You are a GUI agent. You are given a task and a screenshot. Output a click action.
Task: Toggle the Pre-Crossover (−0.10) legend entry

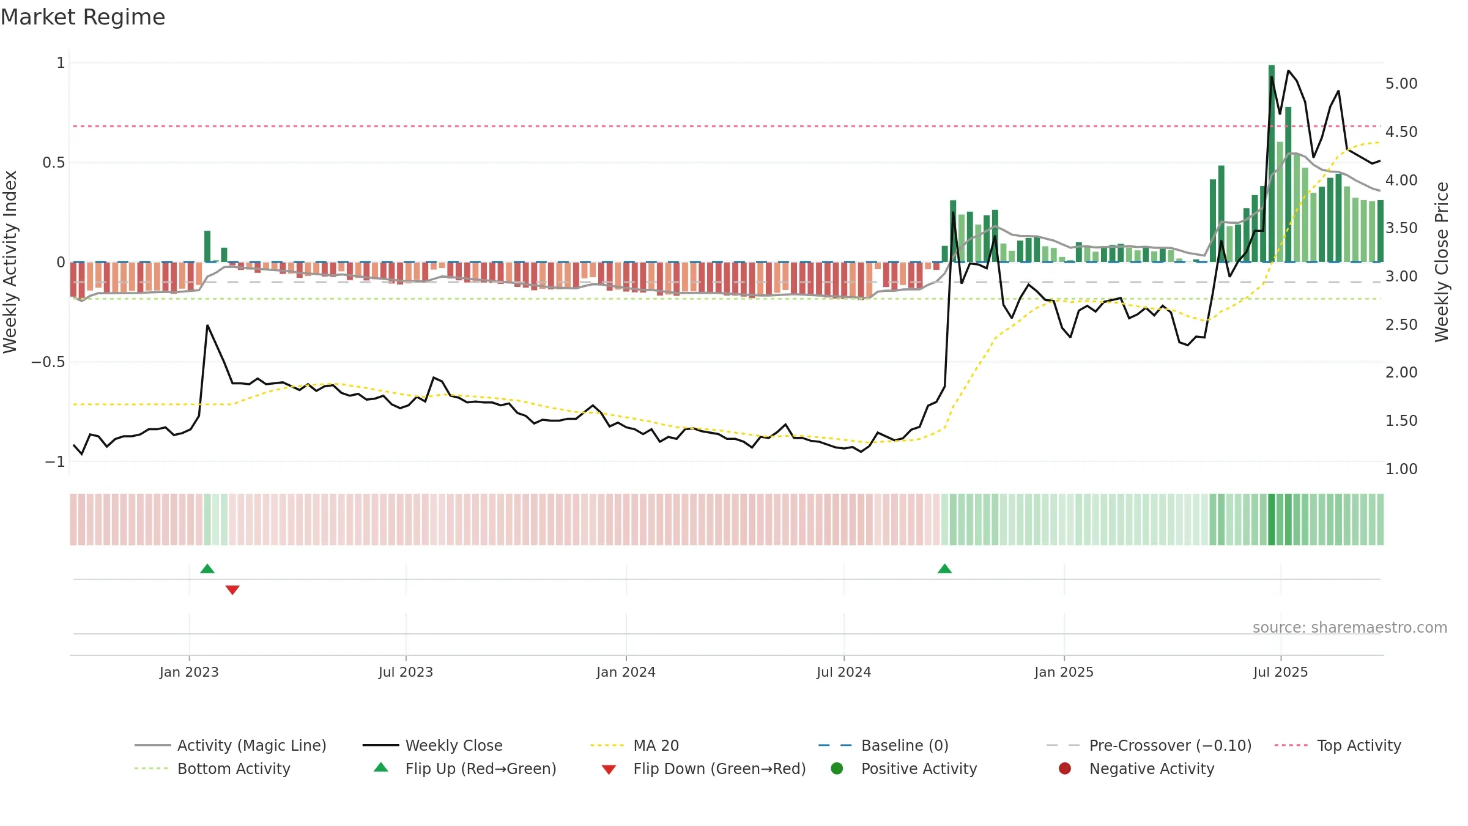(1149, 745)
